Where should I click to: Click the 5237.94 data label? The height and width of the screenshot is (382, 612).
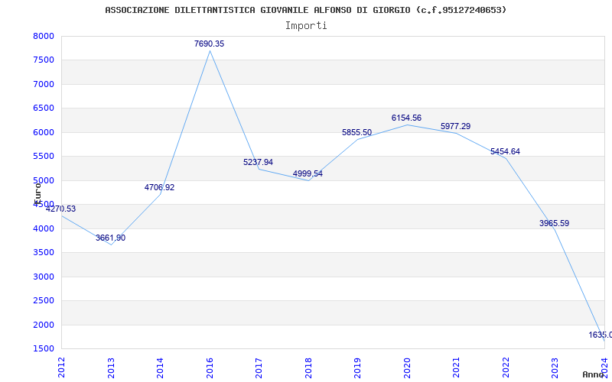(258, 162)
